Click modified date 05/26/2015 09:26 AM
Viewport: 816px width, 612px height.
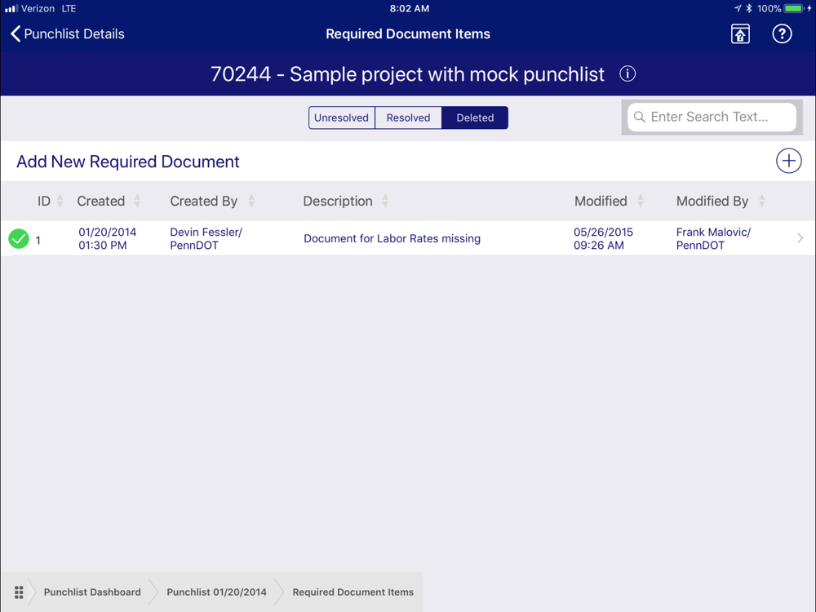point(603,238)
